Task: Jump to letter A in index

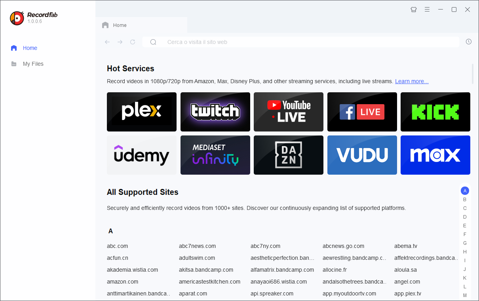Action: tap(465, 191)
